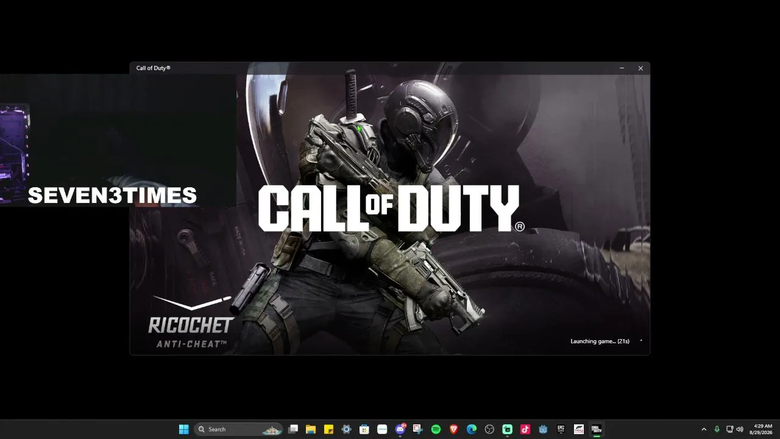Click the "Call of Duty®" window title
Image resolution: width=780 pixels, height=439 pixels.
[153, 68]
